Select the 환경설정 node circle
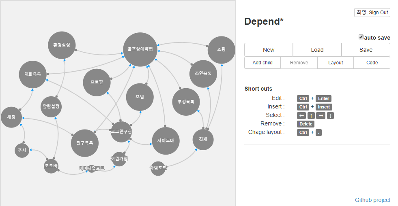 tap(62, 45)
